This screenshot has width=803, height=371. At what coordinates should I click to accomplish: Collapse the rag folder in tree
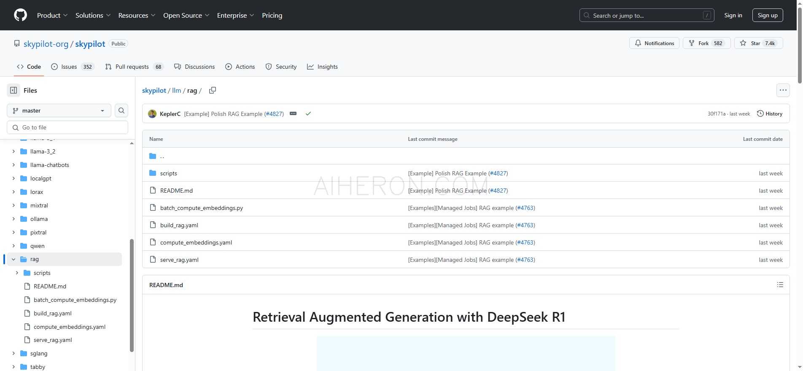coord(13,259)
